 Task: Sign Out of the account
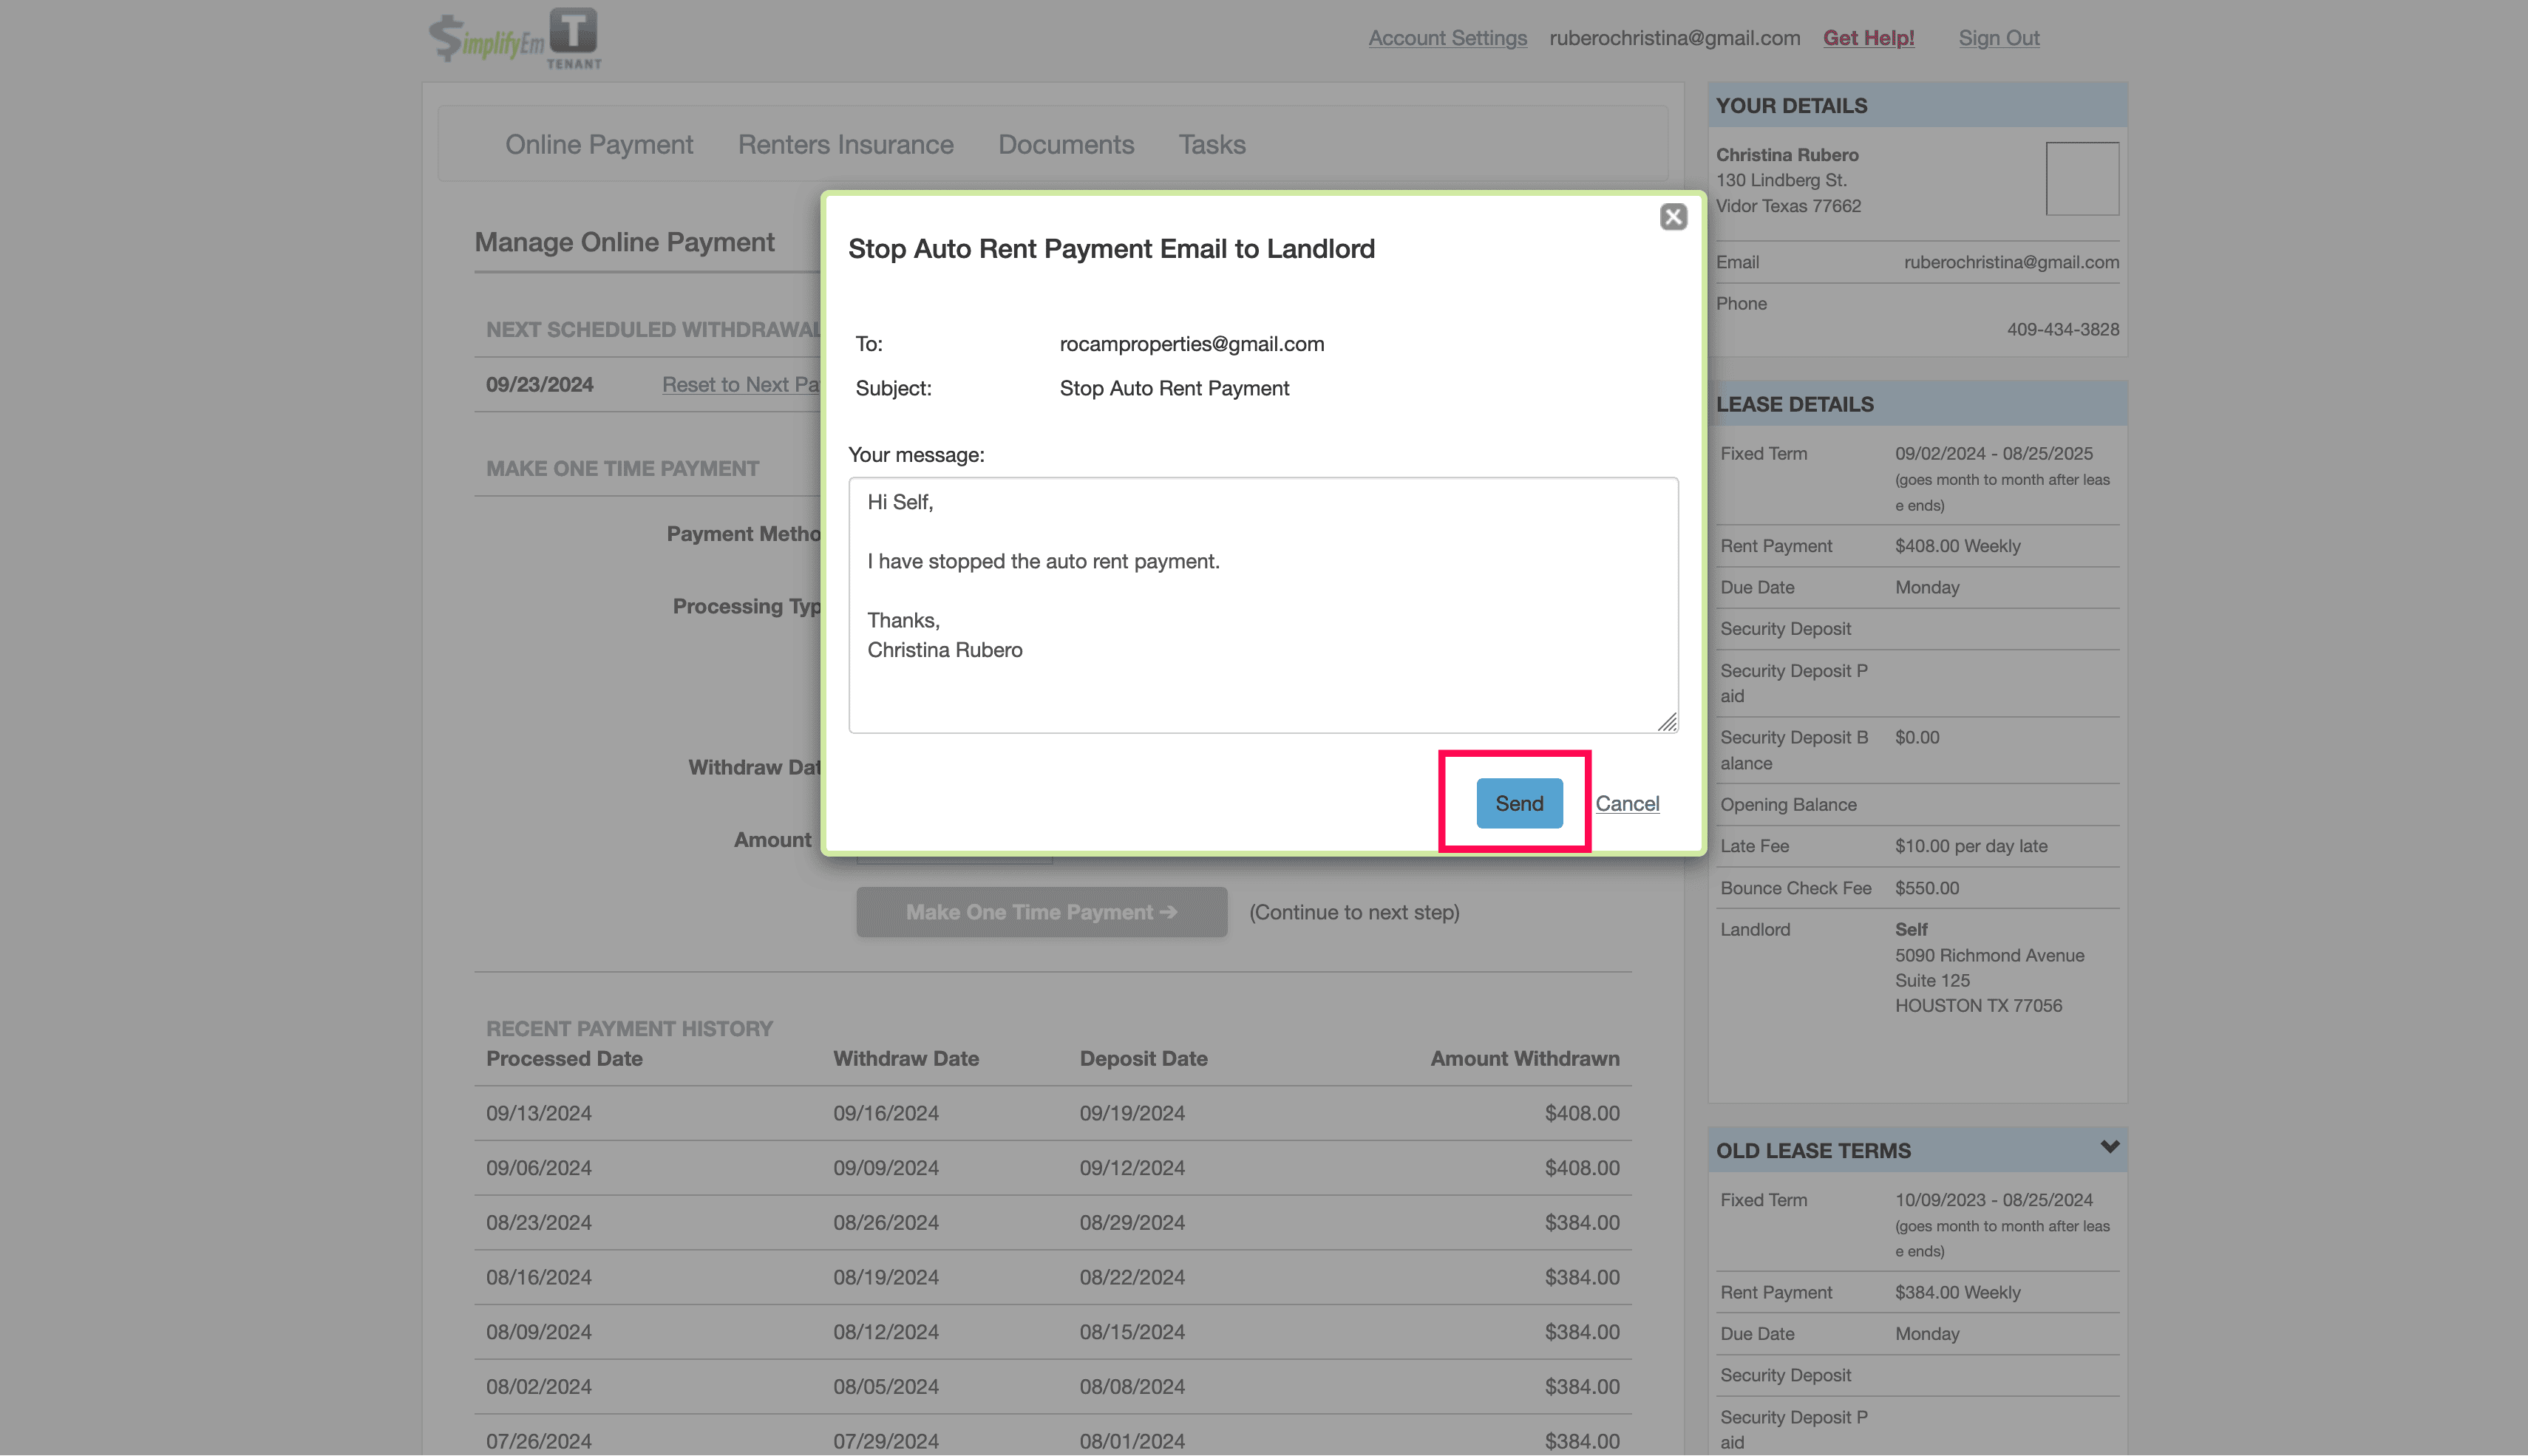1998,38
